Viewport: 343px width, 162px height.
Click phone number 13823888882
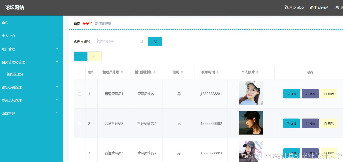pyautogui.click(x=211, y=124)
